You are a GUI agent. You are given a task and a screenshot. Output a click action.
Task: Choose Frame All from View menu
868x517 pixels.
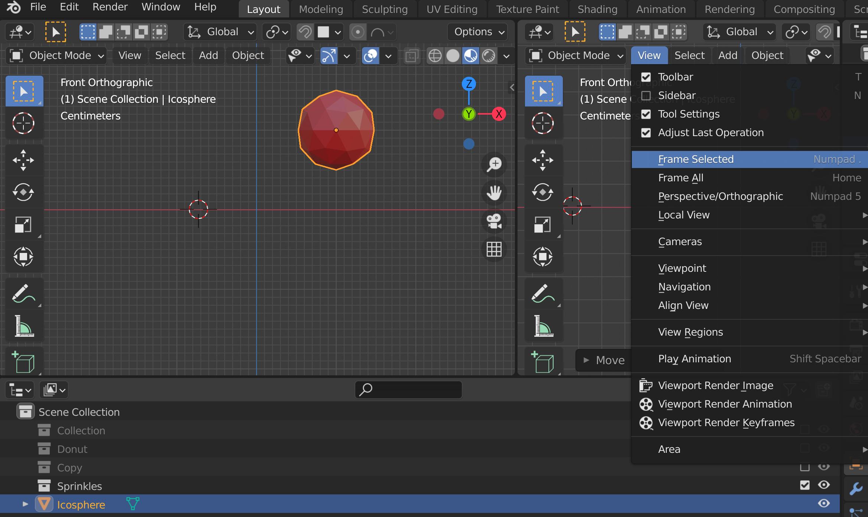(681, 178)
